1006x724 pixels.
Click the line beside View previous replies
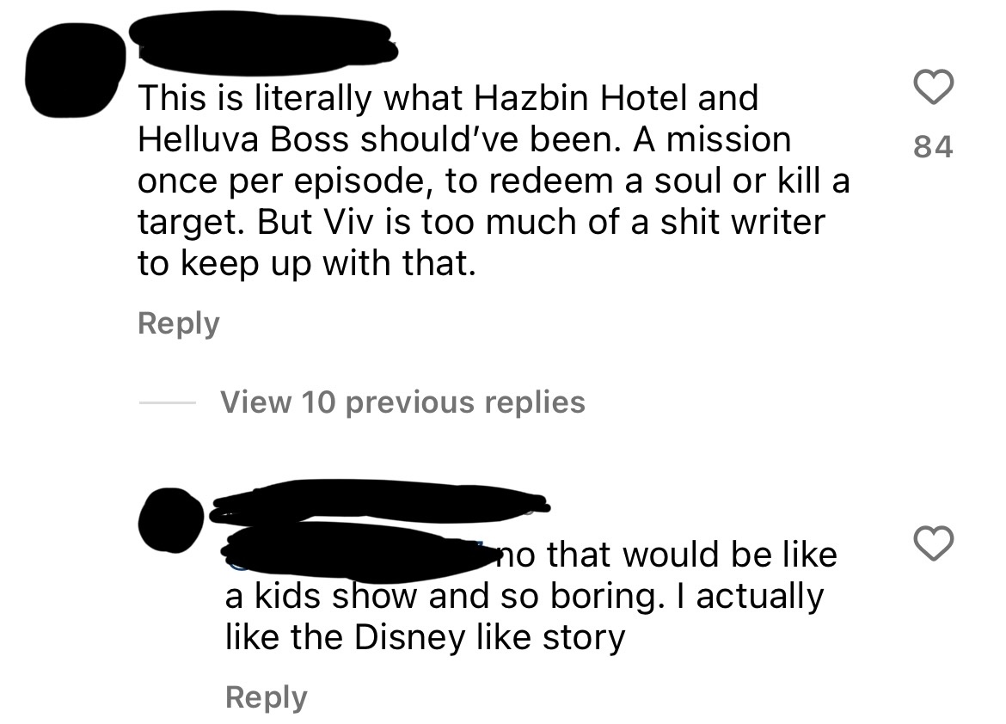168,403
